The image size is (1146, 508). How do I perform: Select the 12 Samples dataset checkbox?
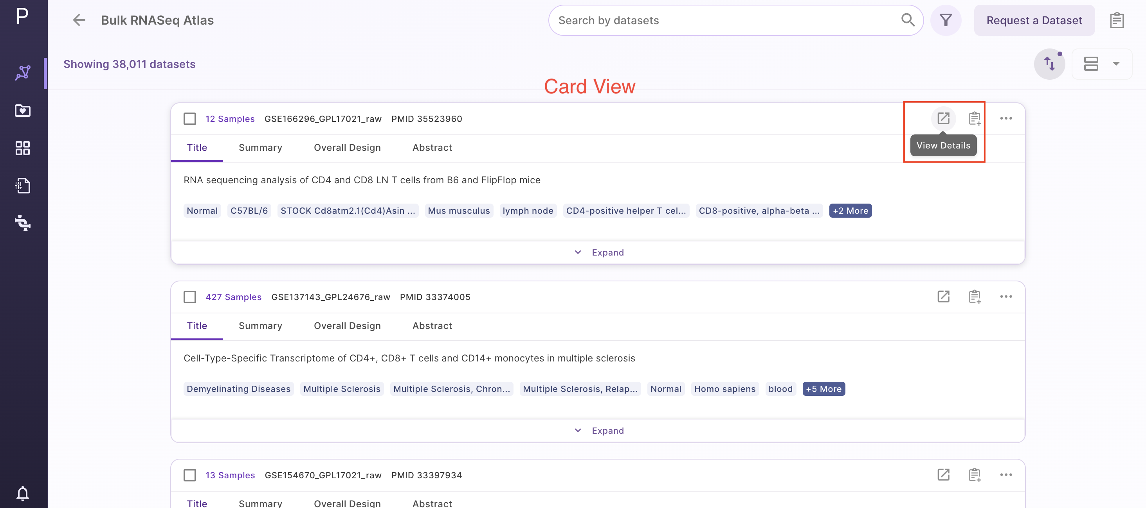[x=190, y=118]
